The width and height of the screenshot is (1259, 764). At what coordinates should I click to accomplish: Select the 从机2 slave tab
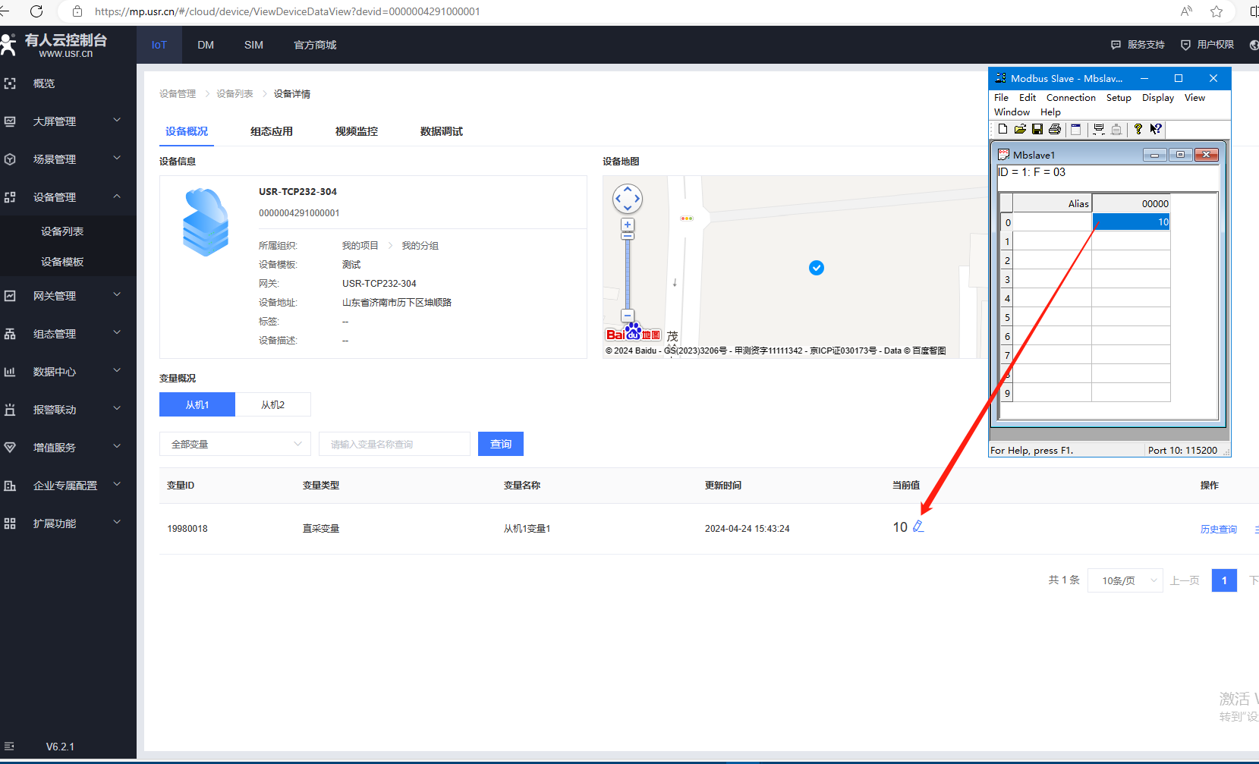[272, 405]
